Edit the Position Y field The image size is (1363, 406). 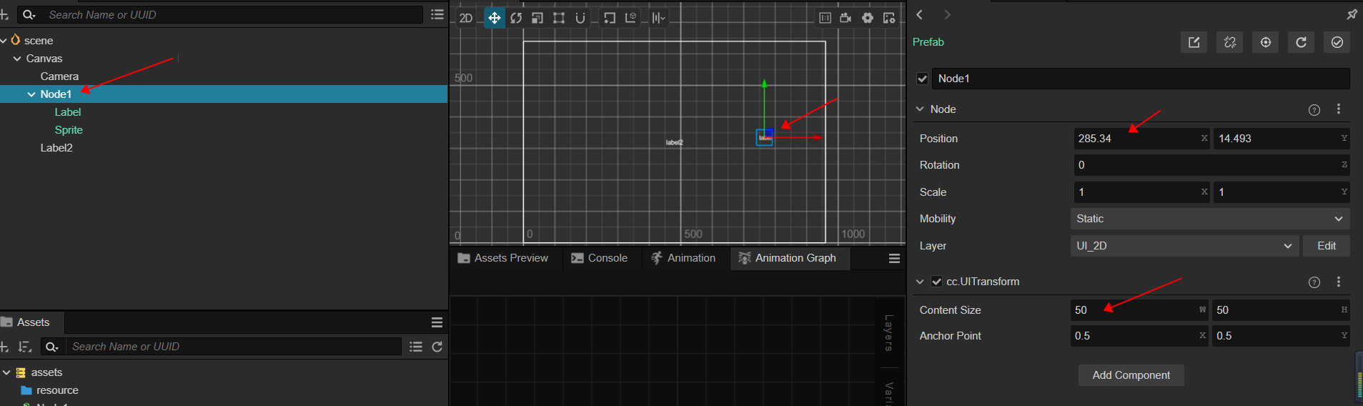[x=1282, y=139]
